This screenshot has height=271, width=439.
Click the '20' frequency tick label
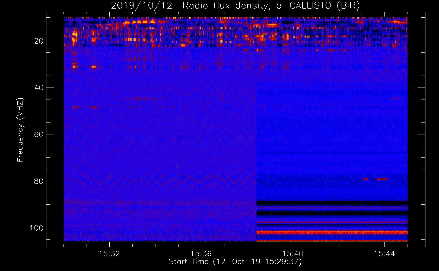[39, 41]
